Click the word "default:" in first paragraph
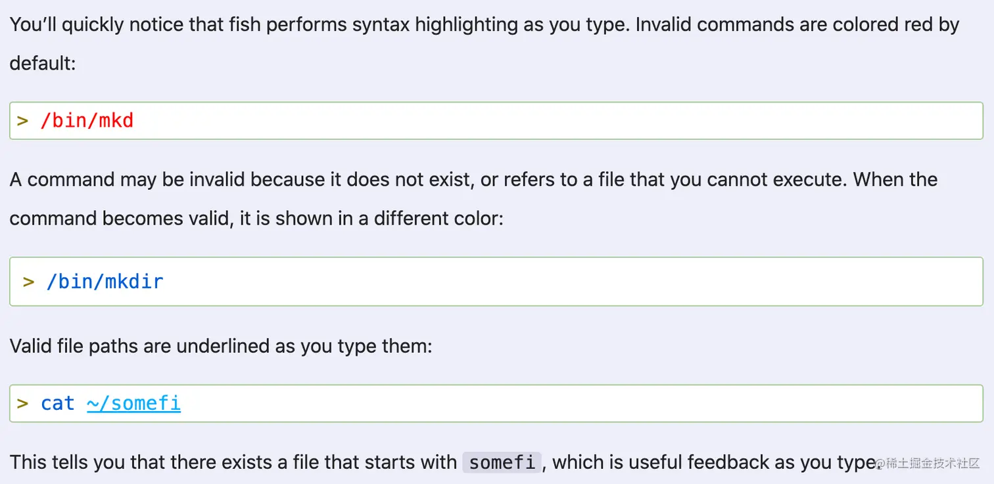994x484 pixels. click(x=43, y=64)
